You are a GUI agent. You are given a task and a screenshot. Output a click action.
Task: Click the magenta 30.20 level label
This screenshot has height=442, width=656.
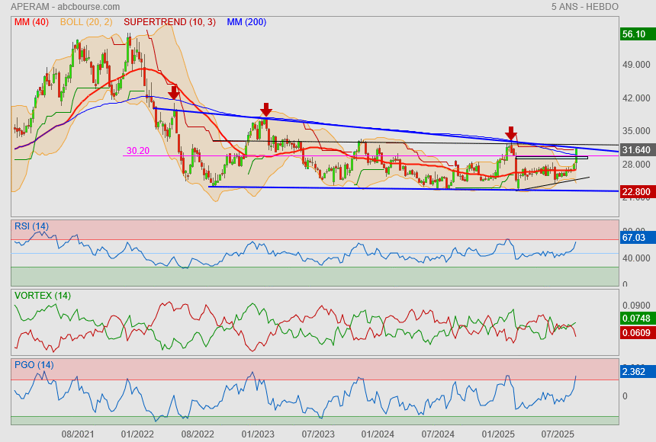click(137, 151)
